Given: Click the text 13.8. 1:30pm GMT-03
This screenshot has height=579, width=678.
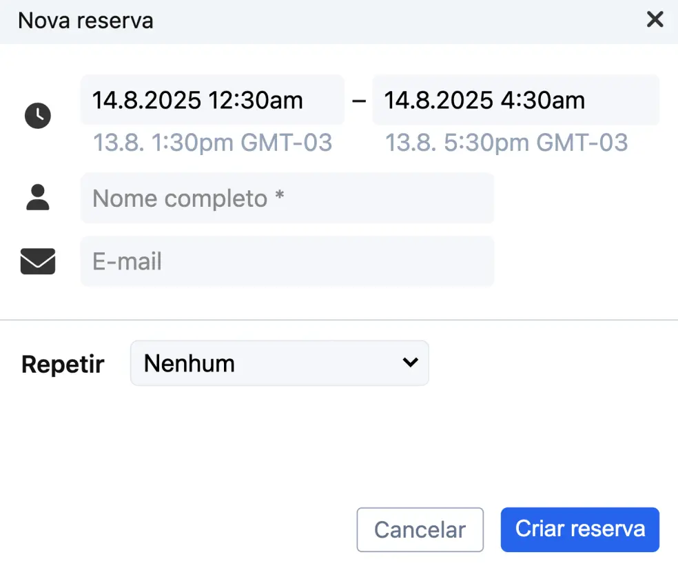Looking at the screenshot, I should 213,142.
